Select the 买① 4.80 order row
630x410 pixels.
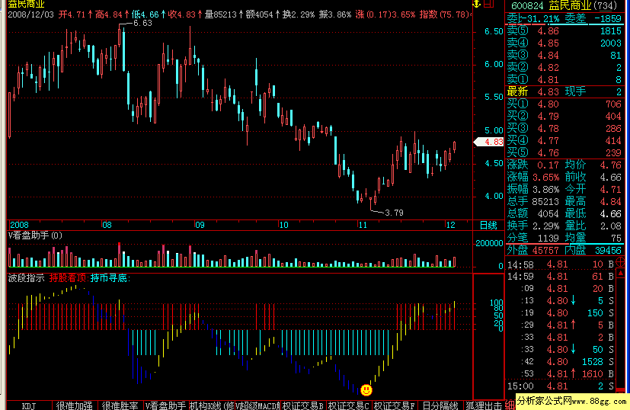point(564,104)
